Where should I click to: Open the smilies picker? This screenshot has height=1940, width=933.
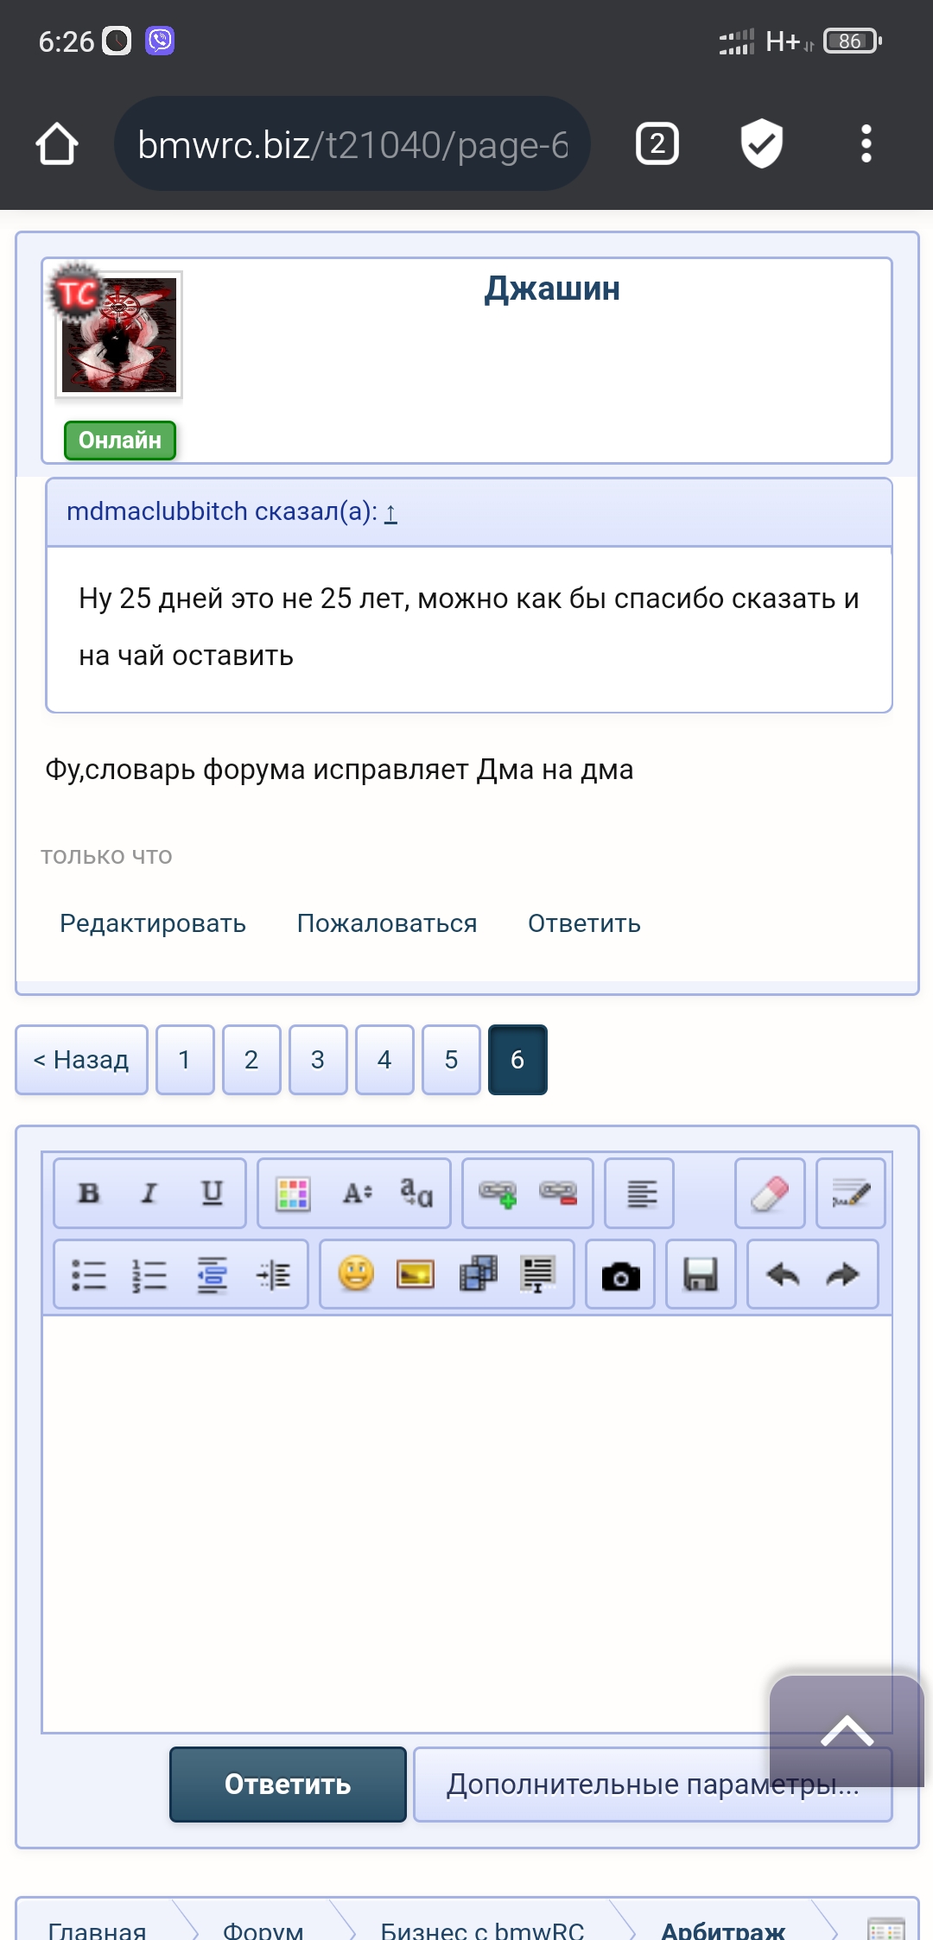[355, 1275]
